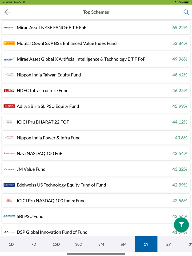Open Navi NASDAQ 100 FoF scheme

tap(39, 154)
